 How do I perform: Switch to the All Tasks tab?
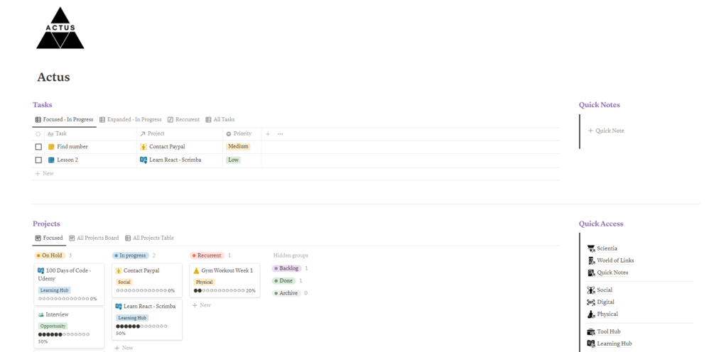pos(220,120)
